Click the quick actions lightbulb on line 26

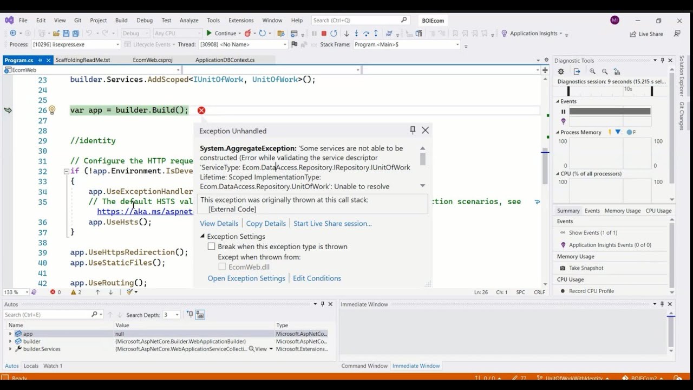(52, 110)
